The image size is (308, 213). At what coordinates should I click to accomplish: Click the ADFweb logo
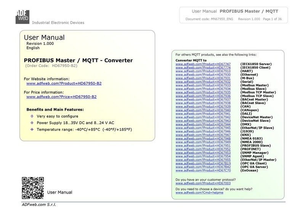pyautogui.click(x=22, y=17)
